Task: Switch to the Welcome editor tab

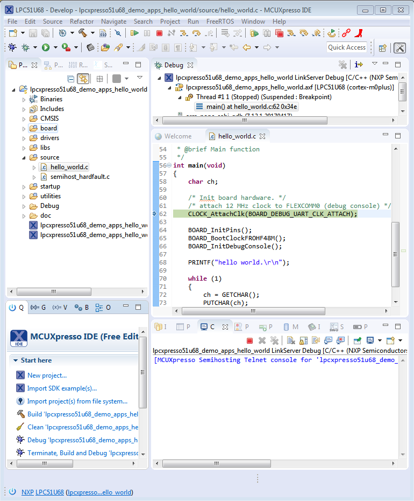Action: pyautogui.click(x=177, y=136)
